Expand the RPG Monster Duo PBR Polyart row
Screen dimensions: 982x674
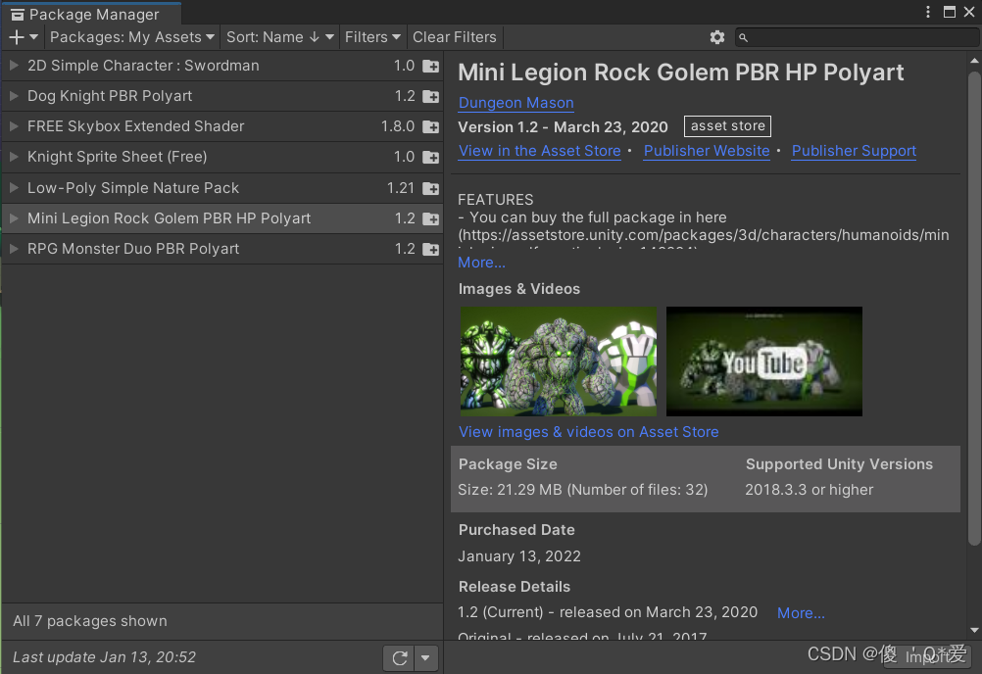tap(14, 249)
